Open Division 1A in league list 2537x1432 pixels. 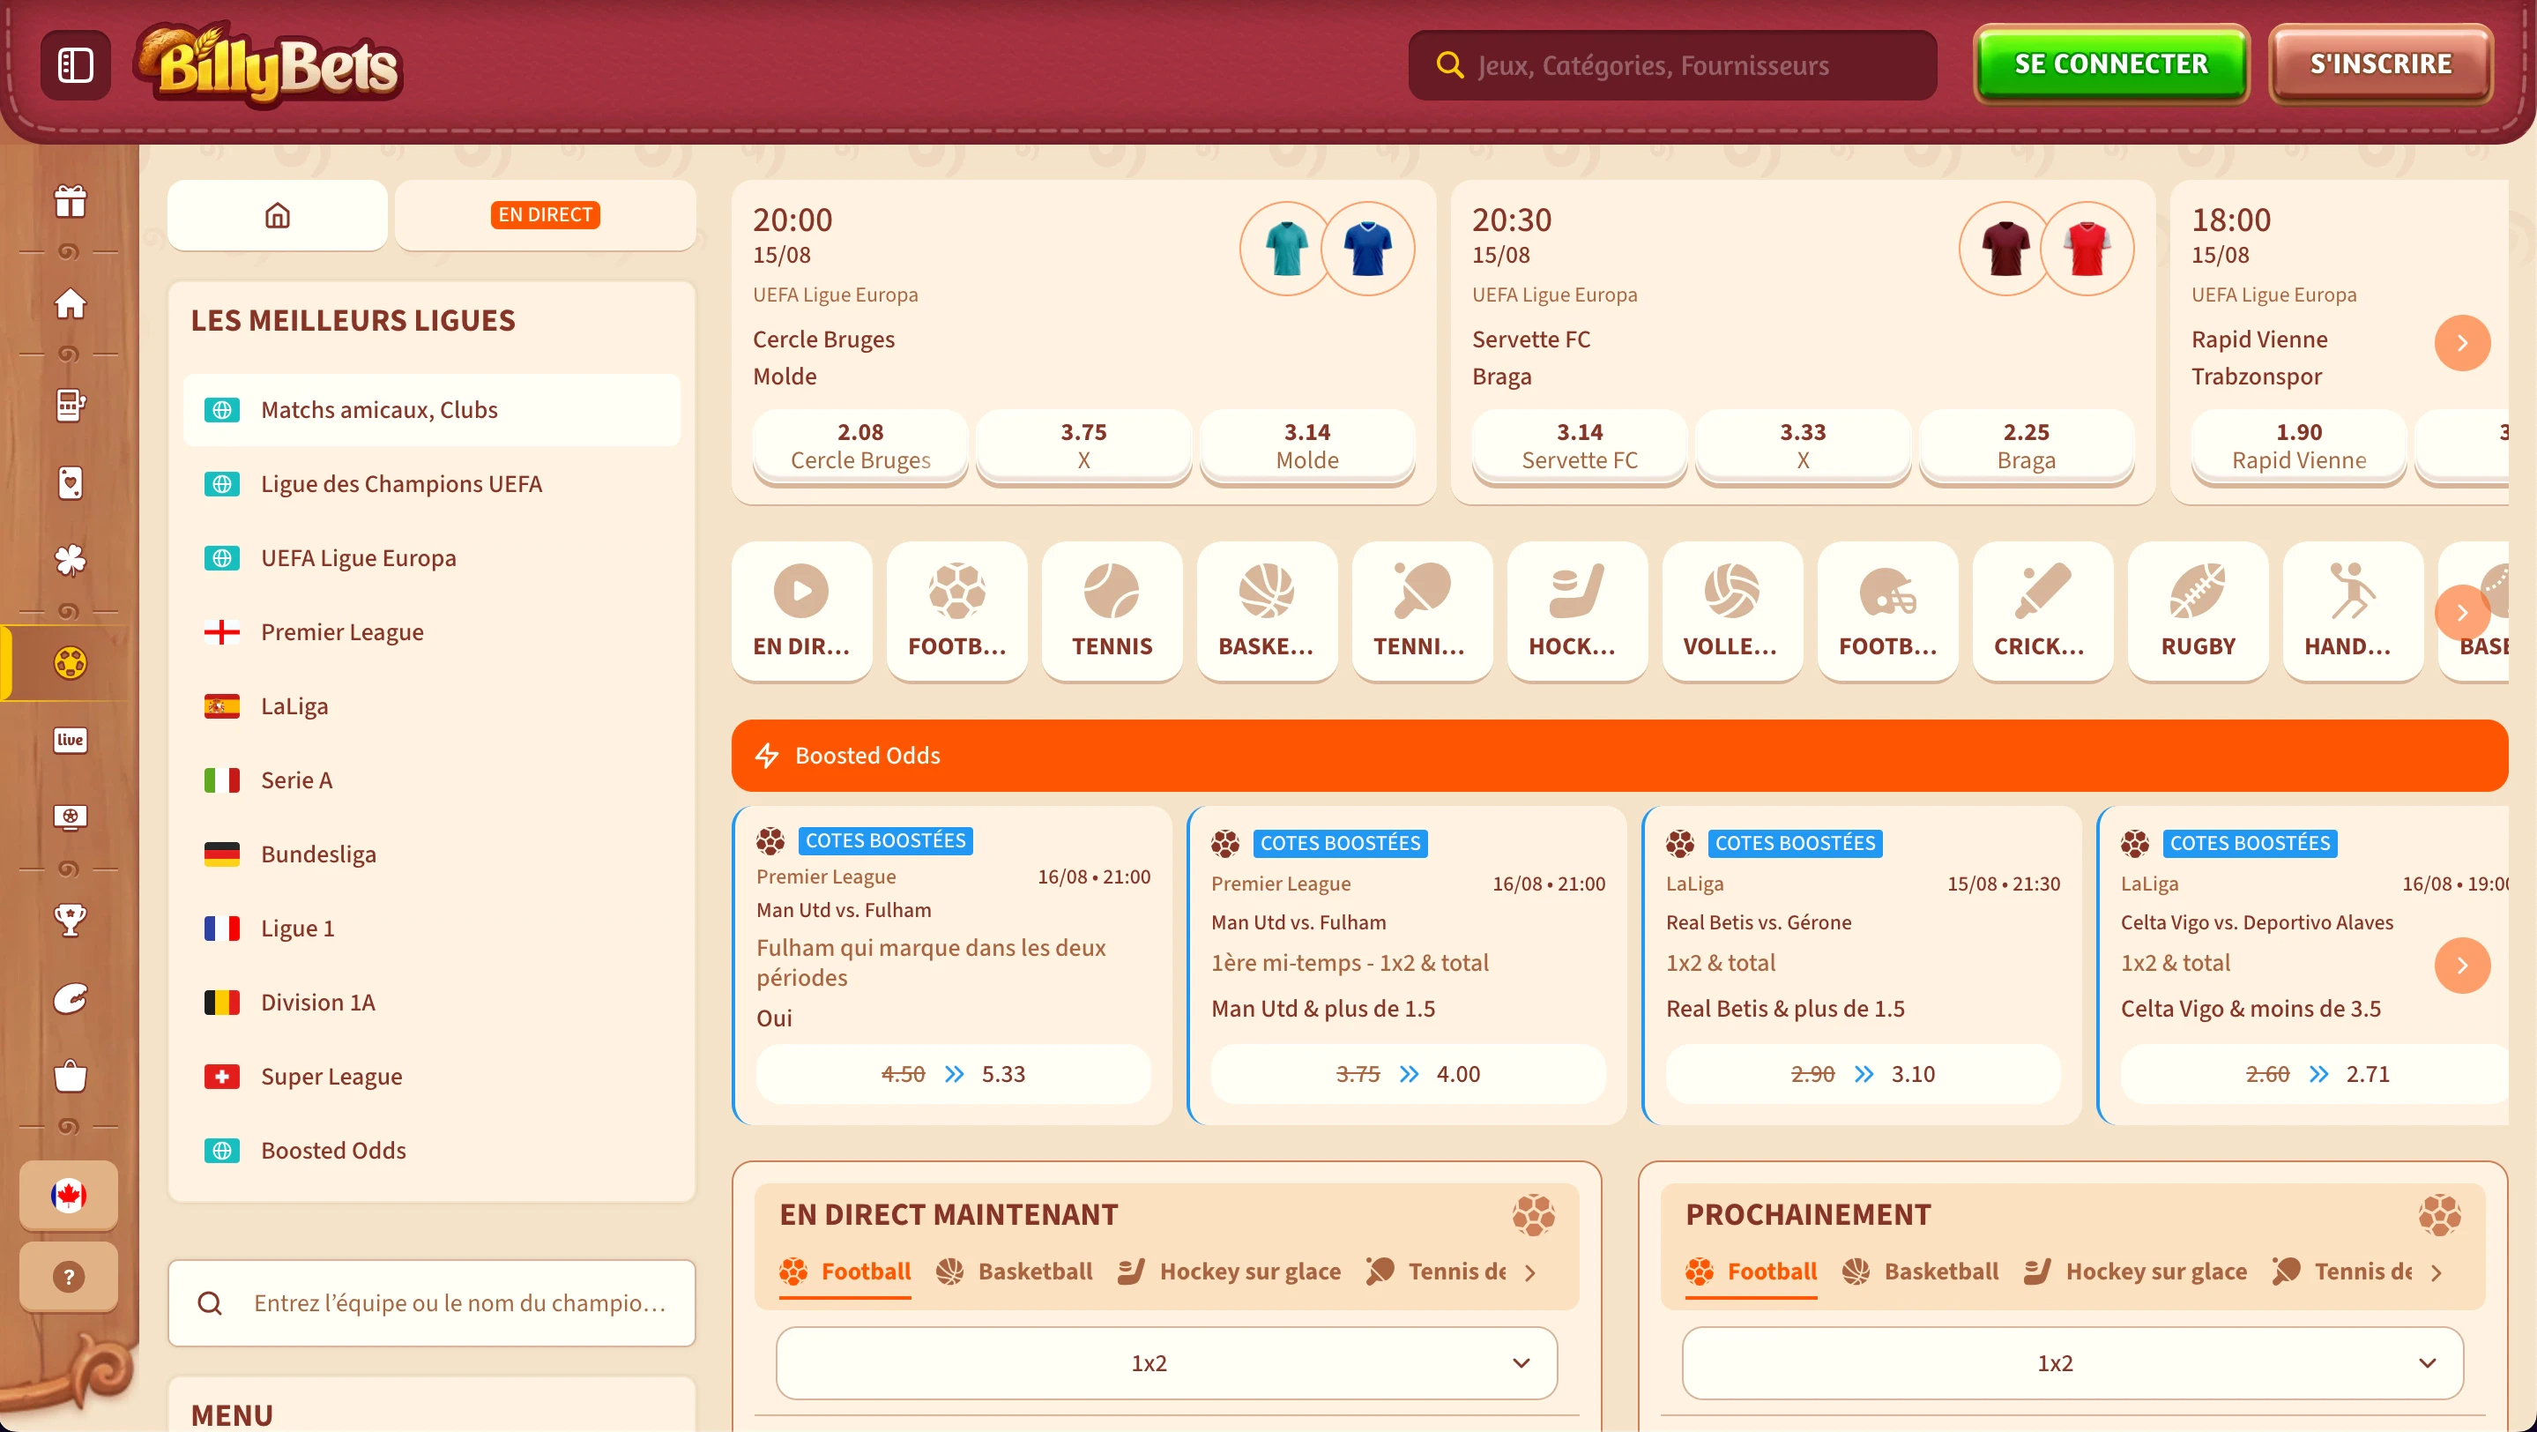coord(431,1003)
